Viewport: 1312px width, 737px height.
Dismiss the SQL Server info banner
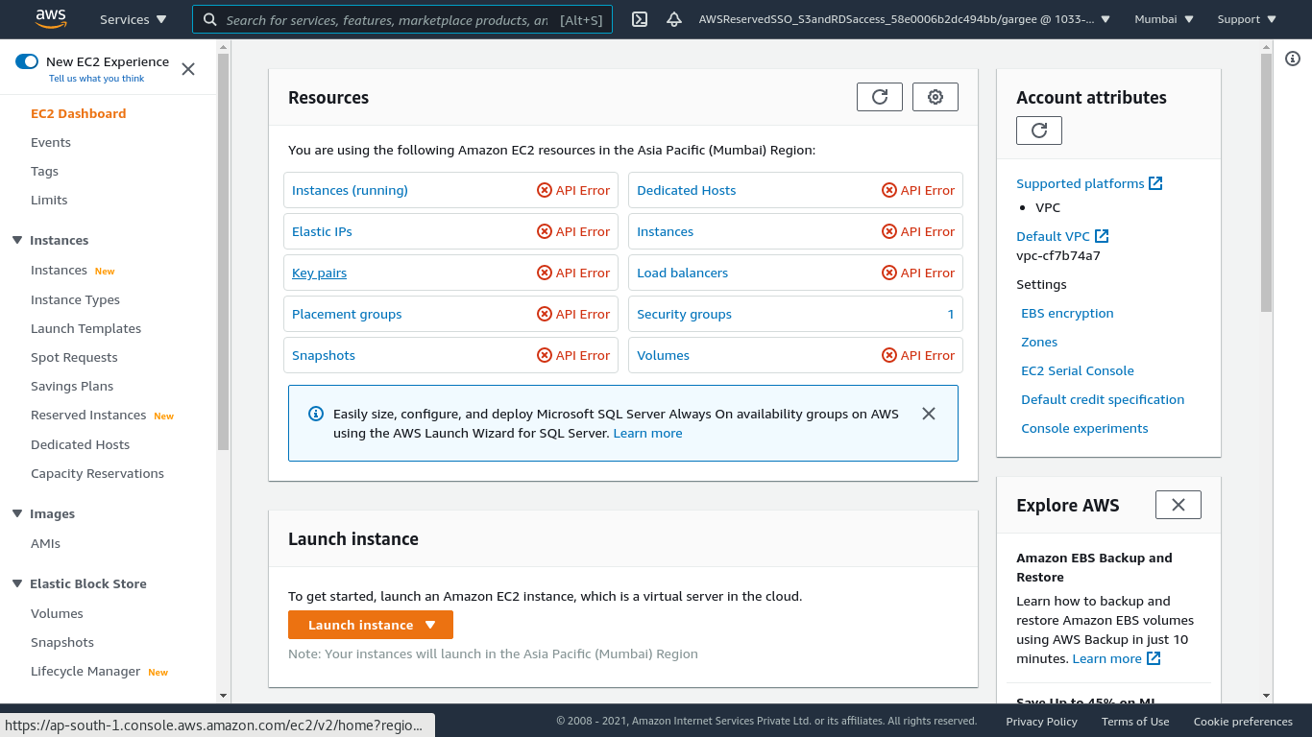point(928,414)
